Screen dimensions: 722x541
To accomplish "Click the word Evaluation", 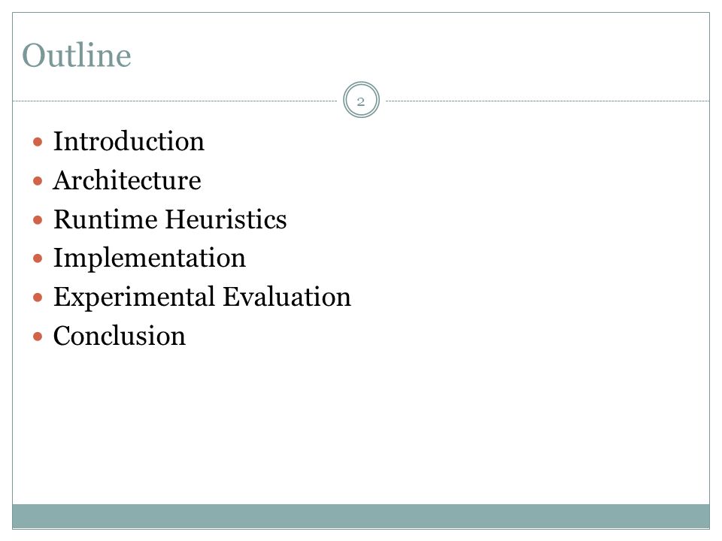I will (x=287, y=297).
